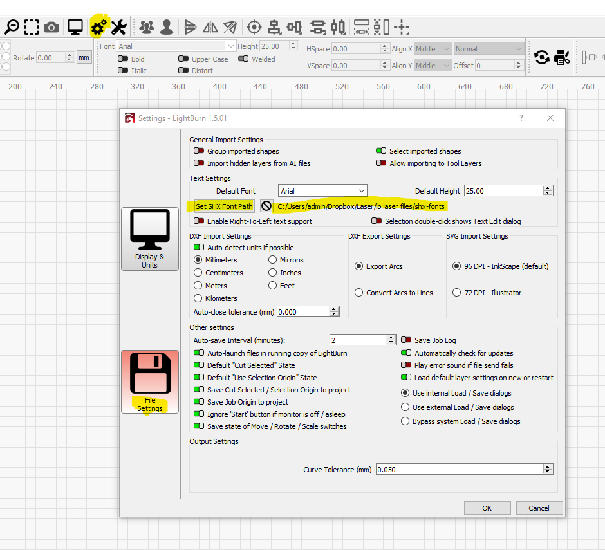Open the camera capture tool
Screen dimensions: 605x550
[51, 28]
